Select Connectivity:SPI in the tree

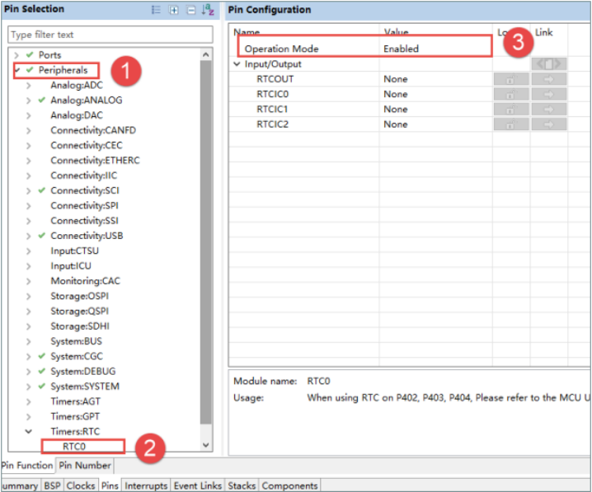tap(85, 206)
